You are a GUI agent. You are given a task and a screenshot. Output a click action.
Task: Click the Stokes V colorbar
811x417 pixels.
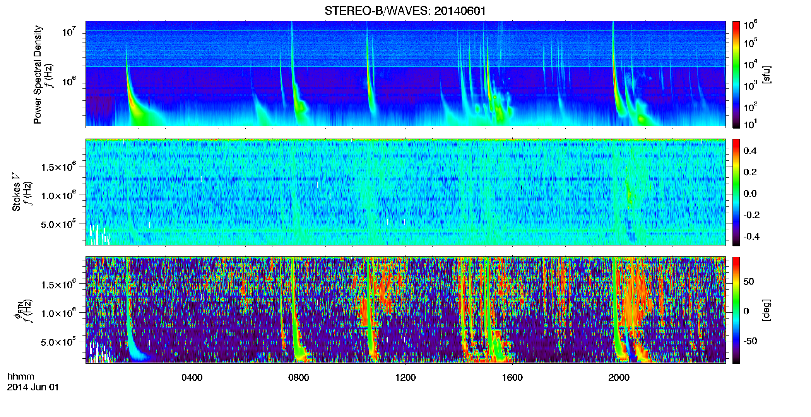click(x=736, y=192)
